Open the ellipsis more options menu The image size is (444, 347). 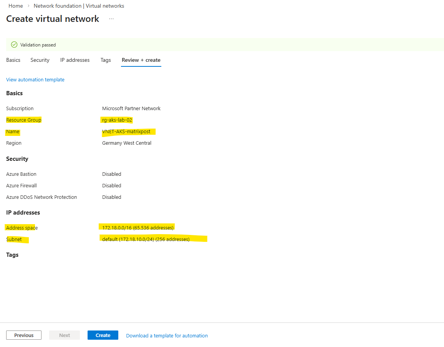click(x=111, y=19)
